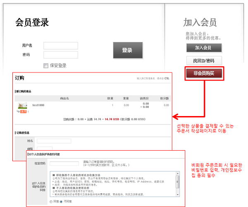
Task: Click the test1000 product thumbnail
Action: [x=22, y=105]
